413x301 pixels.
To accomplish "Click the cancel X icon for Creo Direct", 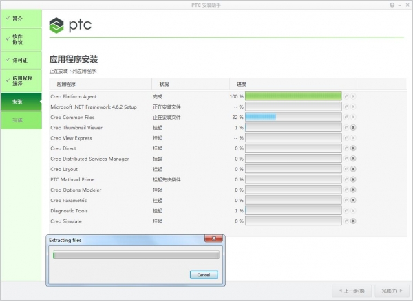I will 353,148.
